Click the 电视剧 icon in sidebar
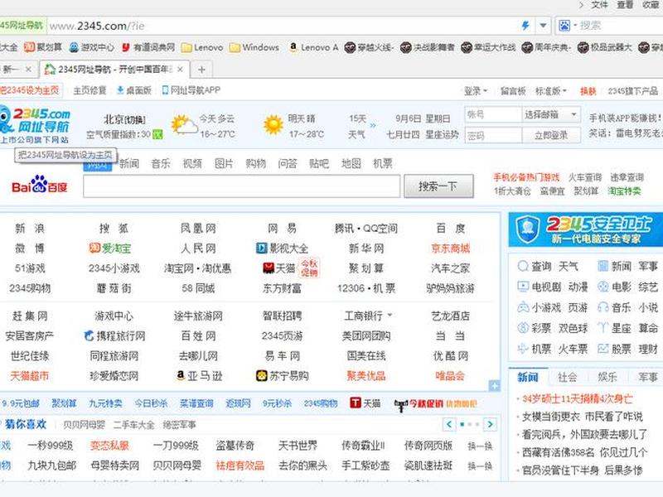Screen dimensions: 663x497 point(523,287)
